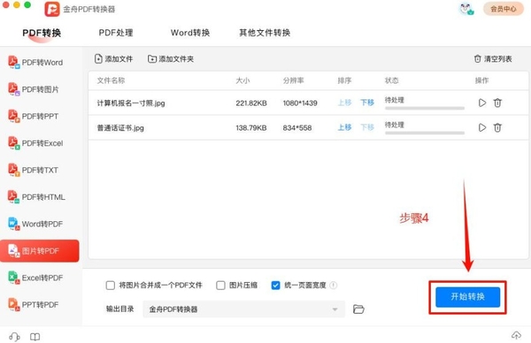Open the help book icon
Screen dimensions: 531x343
coord(35,337)
